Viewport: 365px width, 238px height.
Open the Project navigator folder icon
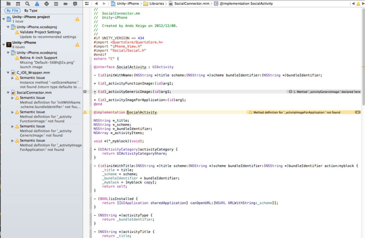9,4
